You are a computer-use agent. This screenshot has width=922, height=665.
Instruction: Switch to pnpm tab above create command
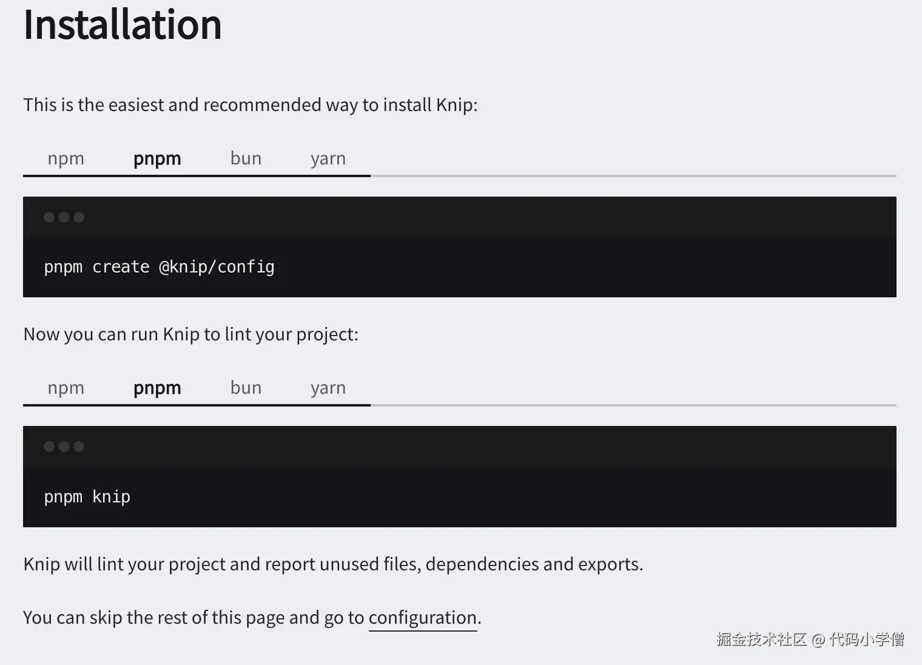point(157,158)
